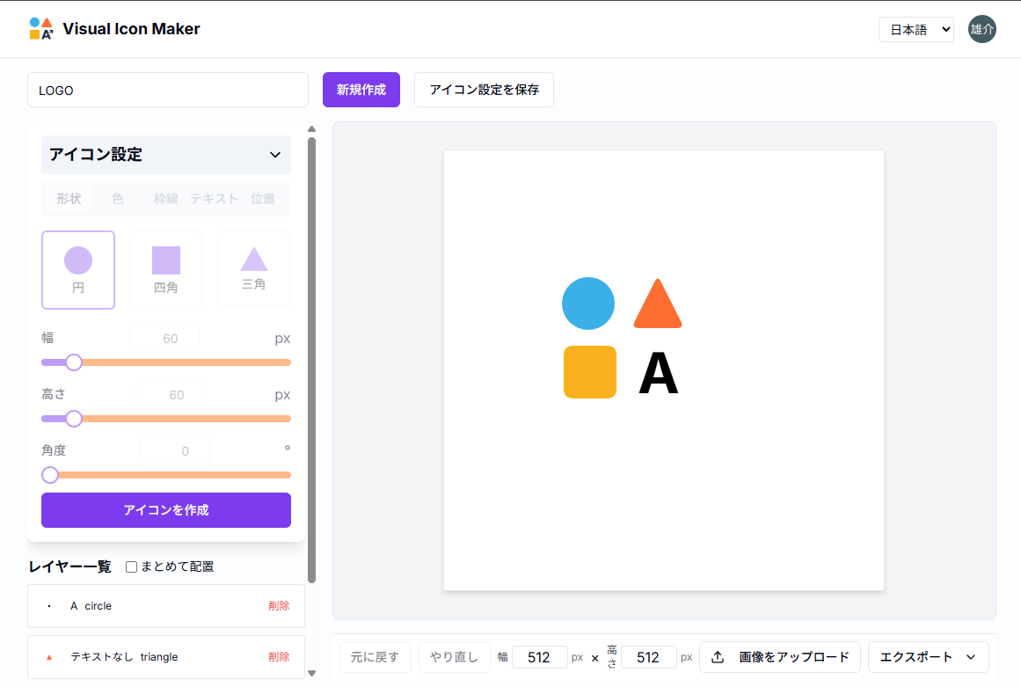Select the 三角 triangle shape option
Image resolution: width=1021 pixels, height=687 pixels.
point(254,268)
